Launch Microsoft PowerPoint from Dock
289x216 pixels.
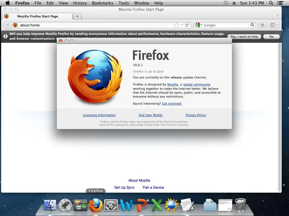click(142, 205)
